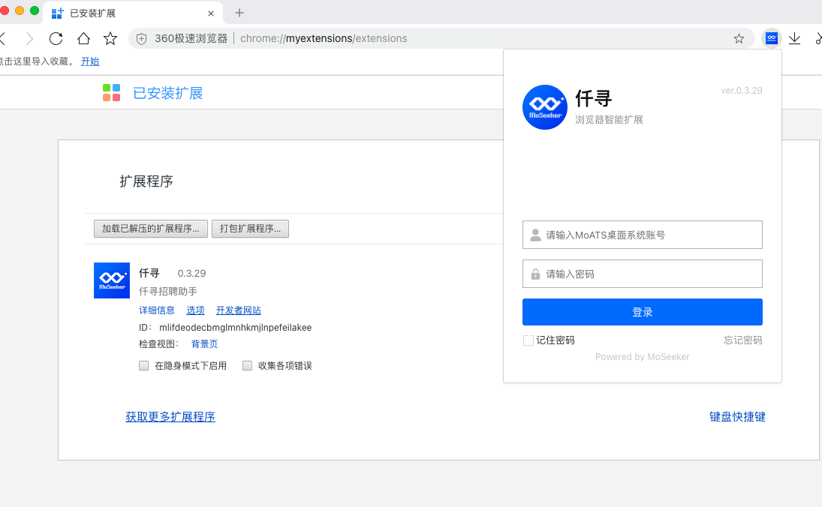Click the shield security icon in address bar
This screenshot has width=822, height=507.
tap(142, 39)
